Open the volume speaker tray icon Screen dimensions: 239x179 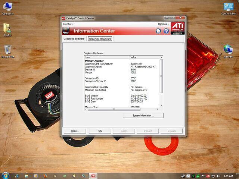click(x=218, y=176)
